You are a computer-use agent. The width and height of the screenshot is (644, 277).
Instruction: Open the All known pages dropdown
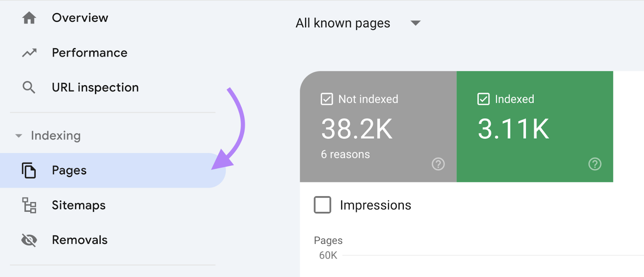click(415, 23)
